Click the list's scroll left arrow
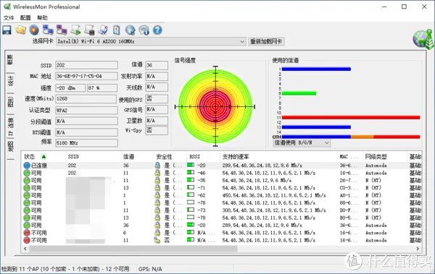The height and width of the screenshot is (274, 435). click(x=25, y=249)
